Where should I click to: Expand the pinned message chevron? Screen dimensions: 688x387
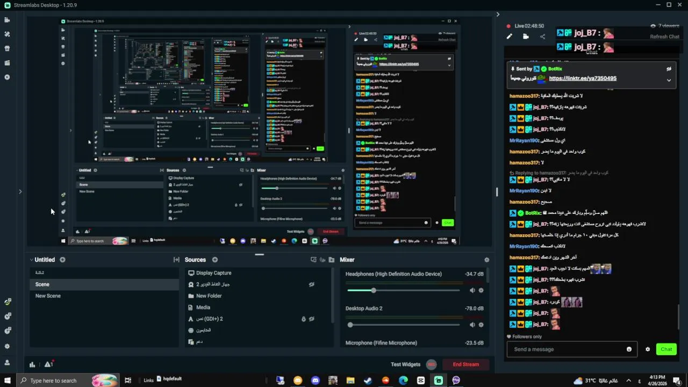pyautogui.click(x=669, y=80)
